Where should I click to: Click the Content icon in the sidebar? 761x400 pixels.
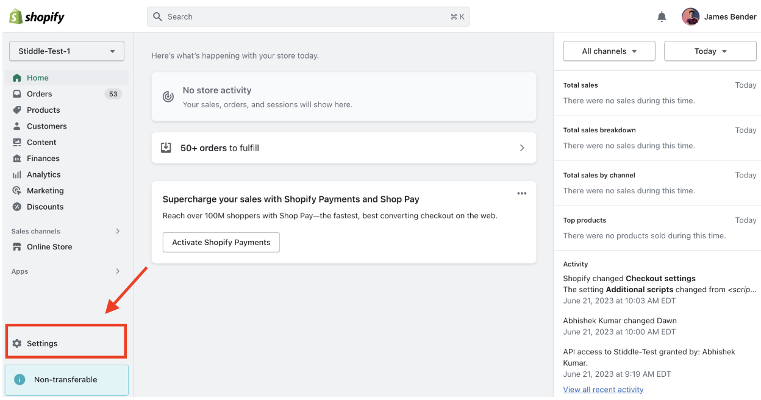17,142
